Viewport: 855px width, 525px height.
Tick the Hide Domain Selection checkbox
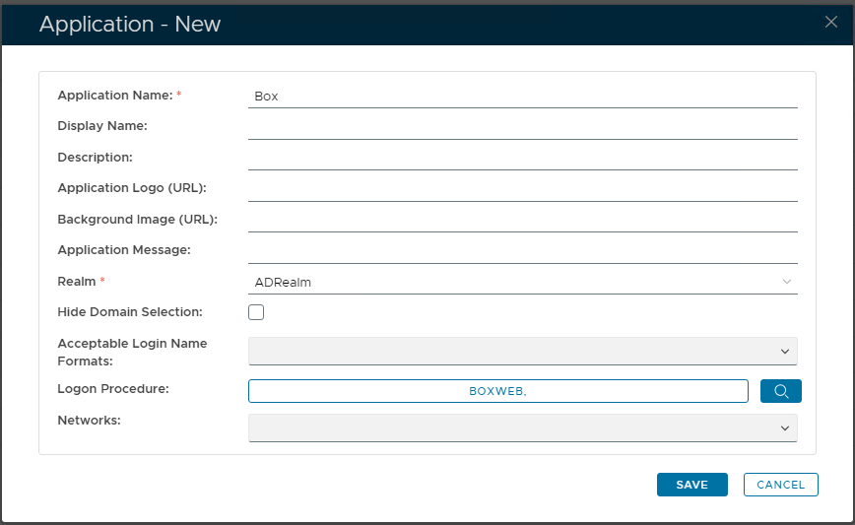tap(256, 312)
